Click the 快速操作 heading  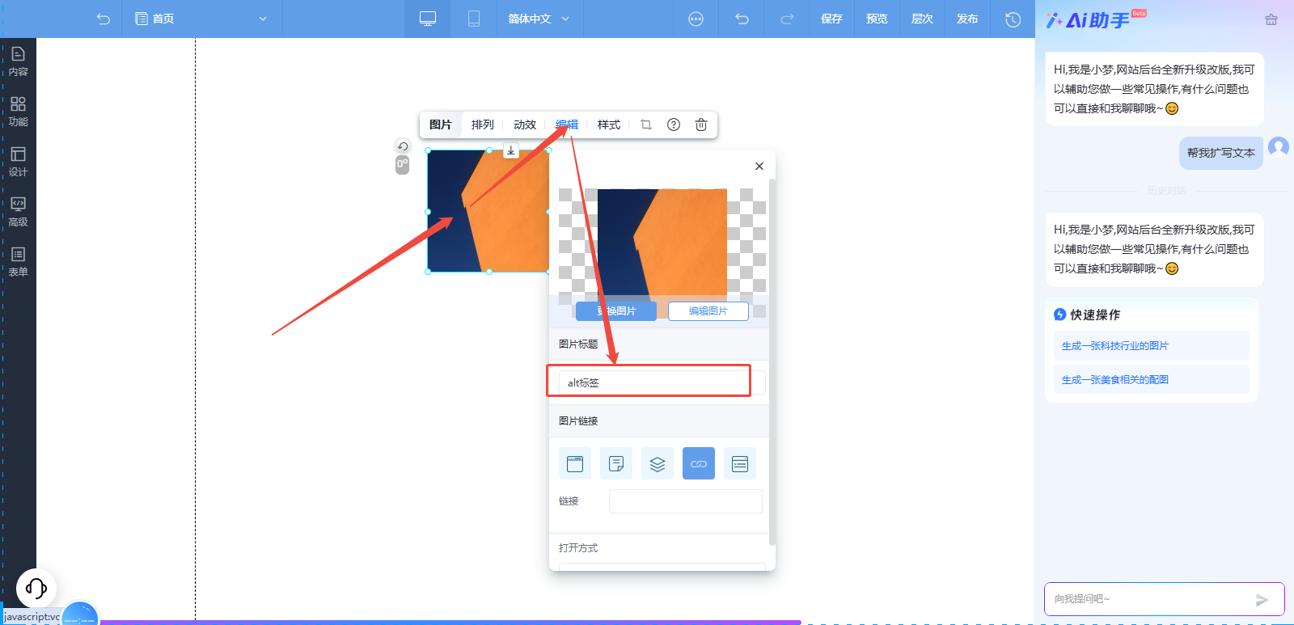[x=1095, y=315]
